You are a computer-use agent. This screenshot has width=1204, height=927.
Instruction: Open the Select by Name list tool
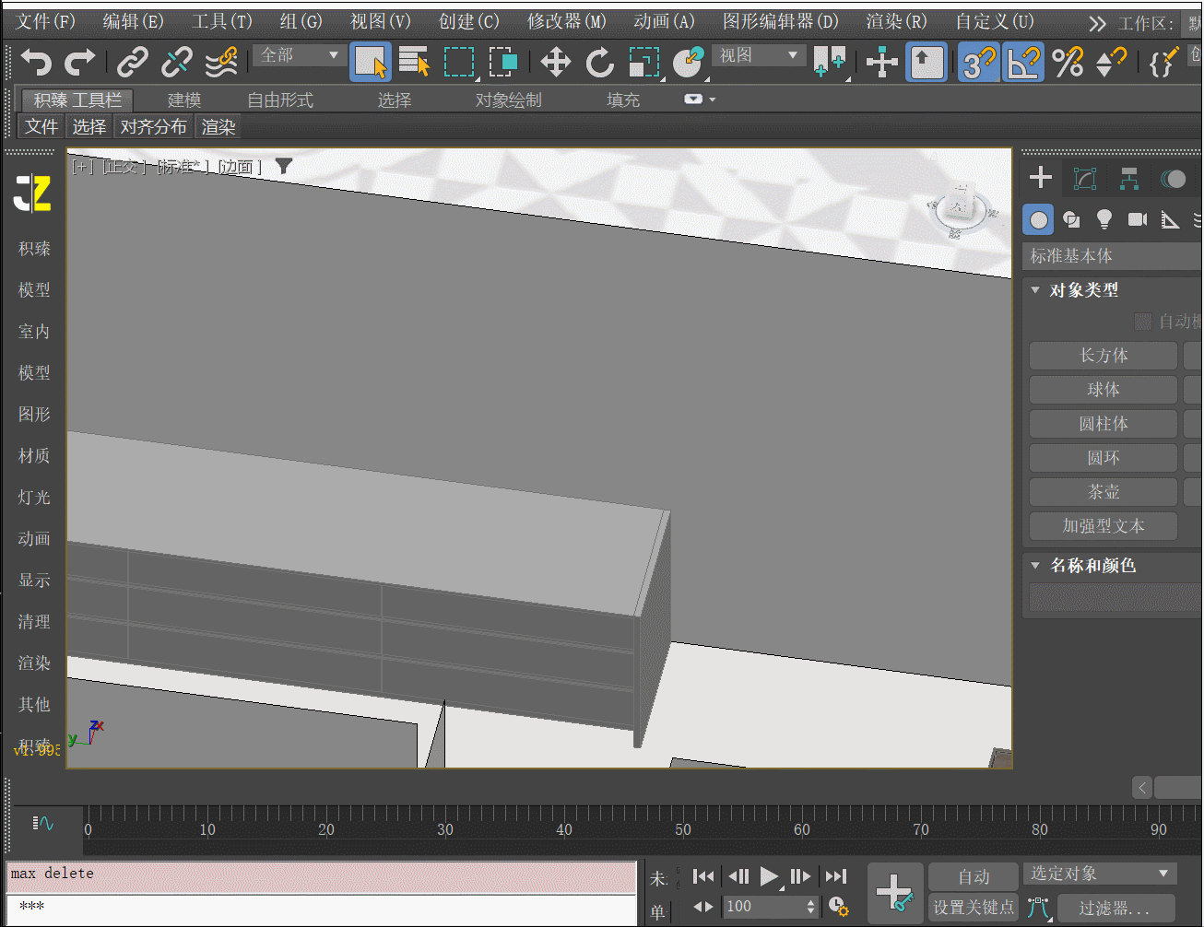(414, 63)
